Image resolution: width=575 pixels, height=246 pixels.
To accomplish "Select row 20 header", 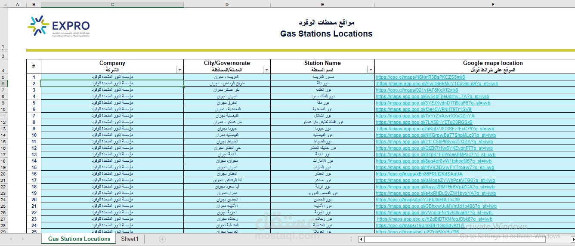I will click(4, 174).
